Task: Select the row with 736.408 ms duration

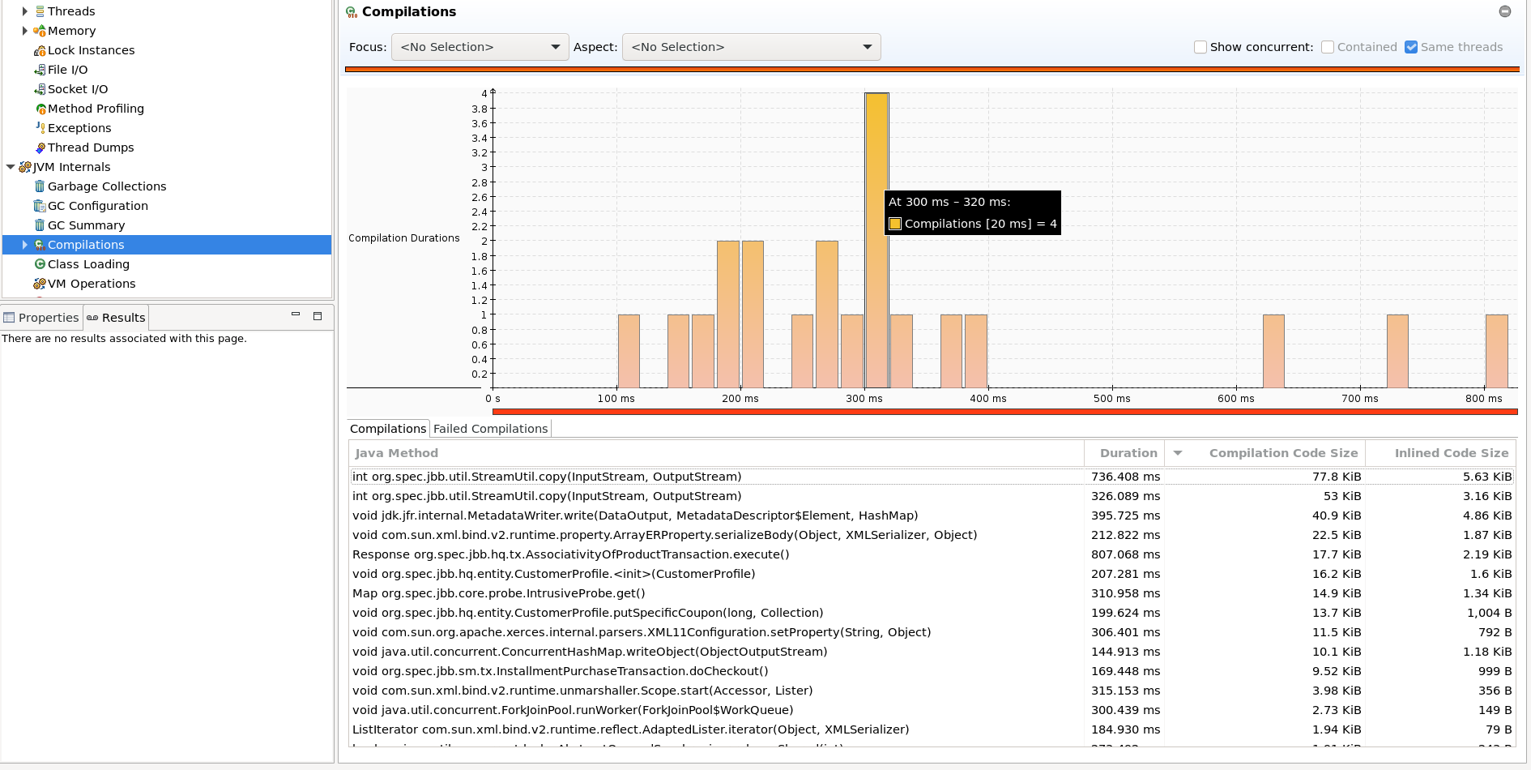Action: (x=932, y=477)
